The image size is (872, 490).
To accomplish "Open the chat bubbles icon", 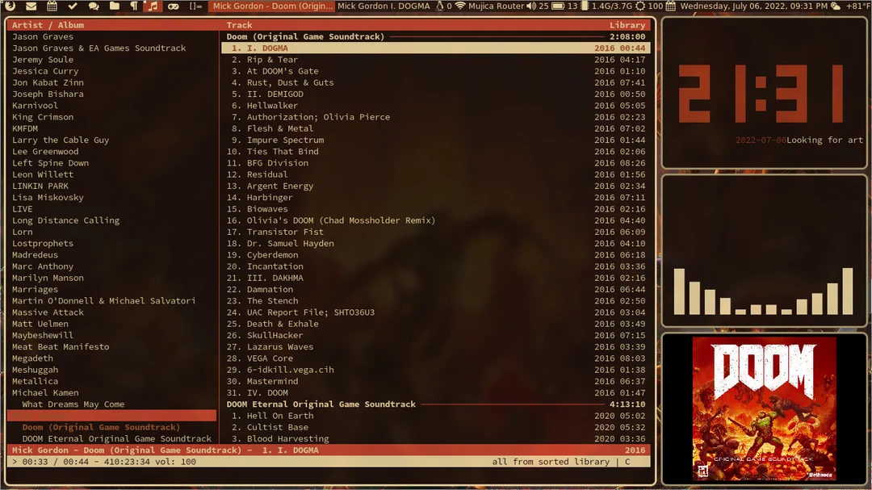I will 94,6.
